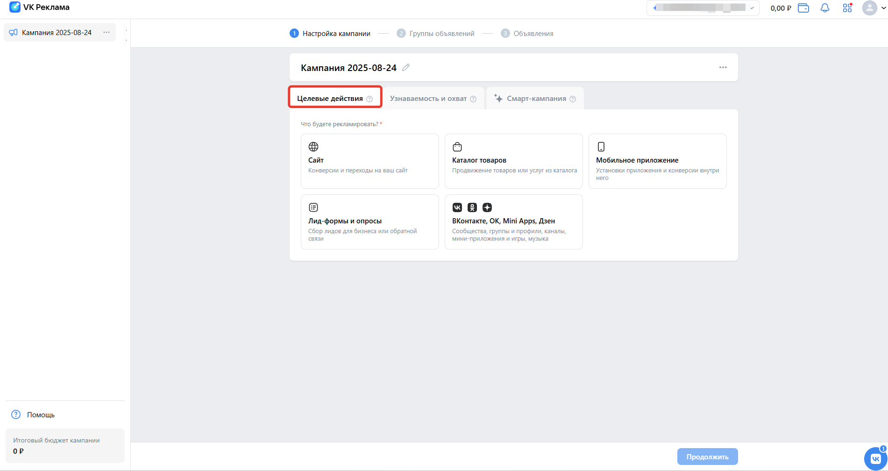Open the VK chat support bubble

(x=875, y=458)
